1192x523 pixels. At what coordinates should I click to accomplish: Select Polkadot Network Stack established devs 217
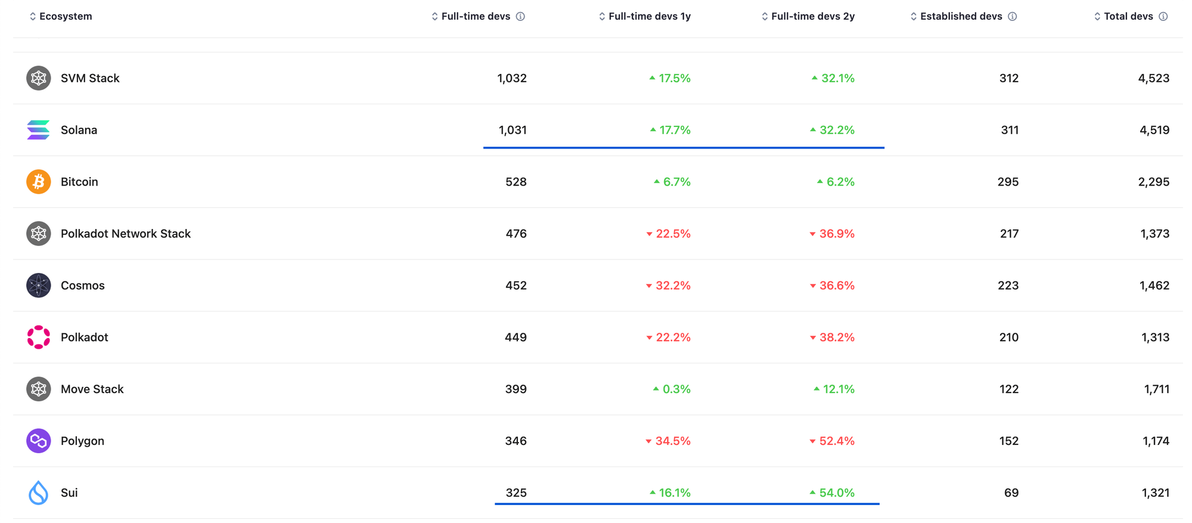[x=1009, y=234]
